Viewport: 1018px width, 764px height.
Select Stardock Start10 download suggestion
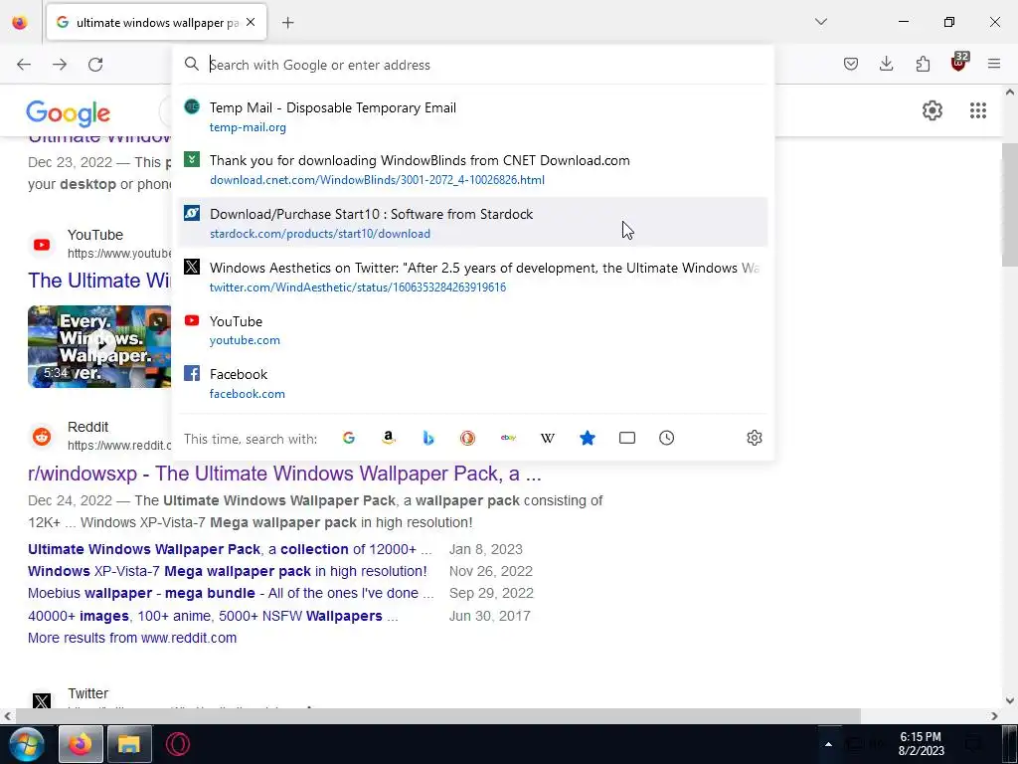pyautogui.click(x=472, y=223)
